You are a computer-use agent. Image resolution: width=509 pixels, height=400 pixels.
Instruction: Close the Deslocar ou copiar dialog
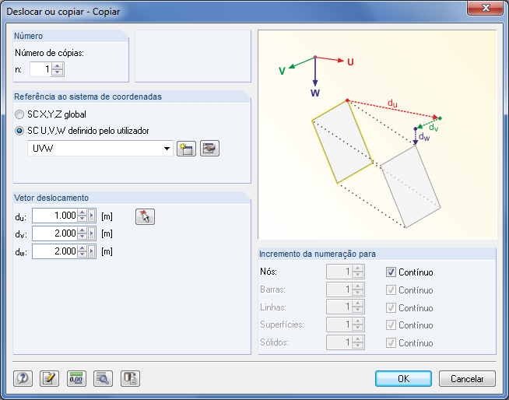coord(486,8)
